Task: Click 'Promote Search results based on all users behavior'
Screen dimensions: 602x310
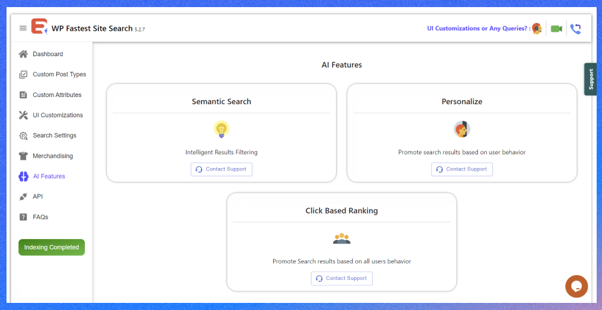Action: [x=342, y=261]
